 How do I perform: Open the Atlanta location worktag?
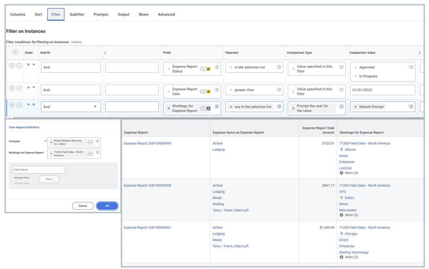[350, 150]
